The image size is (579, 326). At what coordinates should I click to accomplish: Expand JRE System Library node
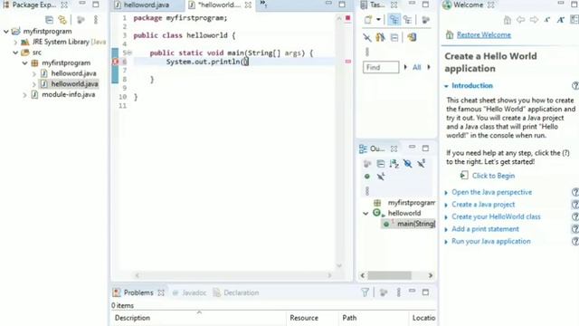click(x=15, y=43)
